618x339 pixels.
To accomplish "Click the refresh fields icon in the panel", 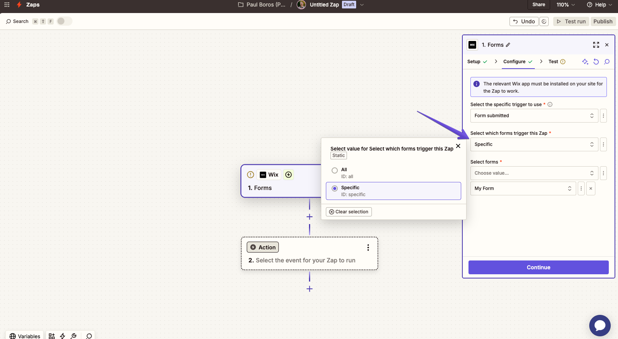I will click(596, 62).
